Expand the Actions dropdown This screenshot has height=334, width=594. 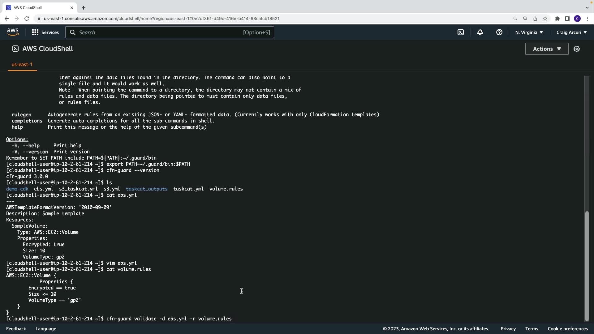point(547,49)
